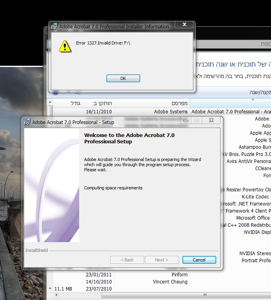Viewport: 271px width, 300px height.
Task: Select the CCleaner program row
Action: pyautogui.click(x=263, y=168)
